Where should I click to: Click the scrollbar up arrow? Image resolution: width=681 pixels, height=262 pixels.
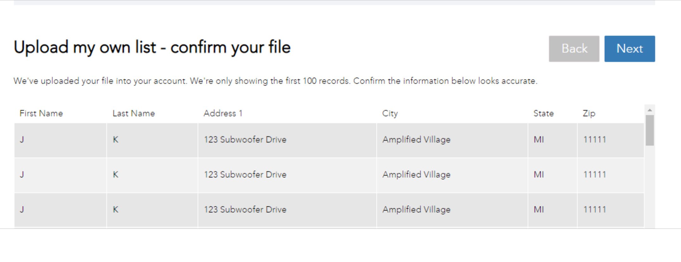point(650,110)
